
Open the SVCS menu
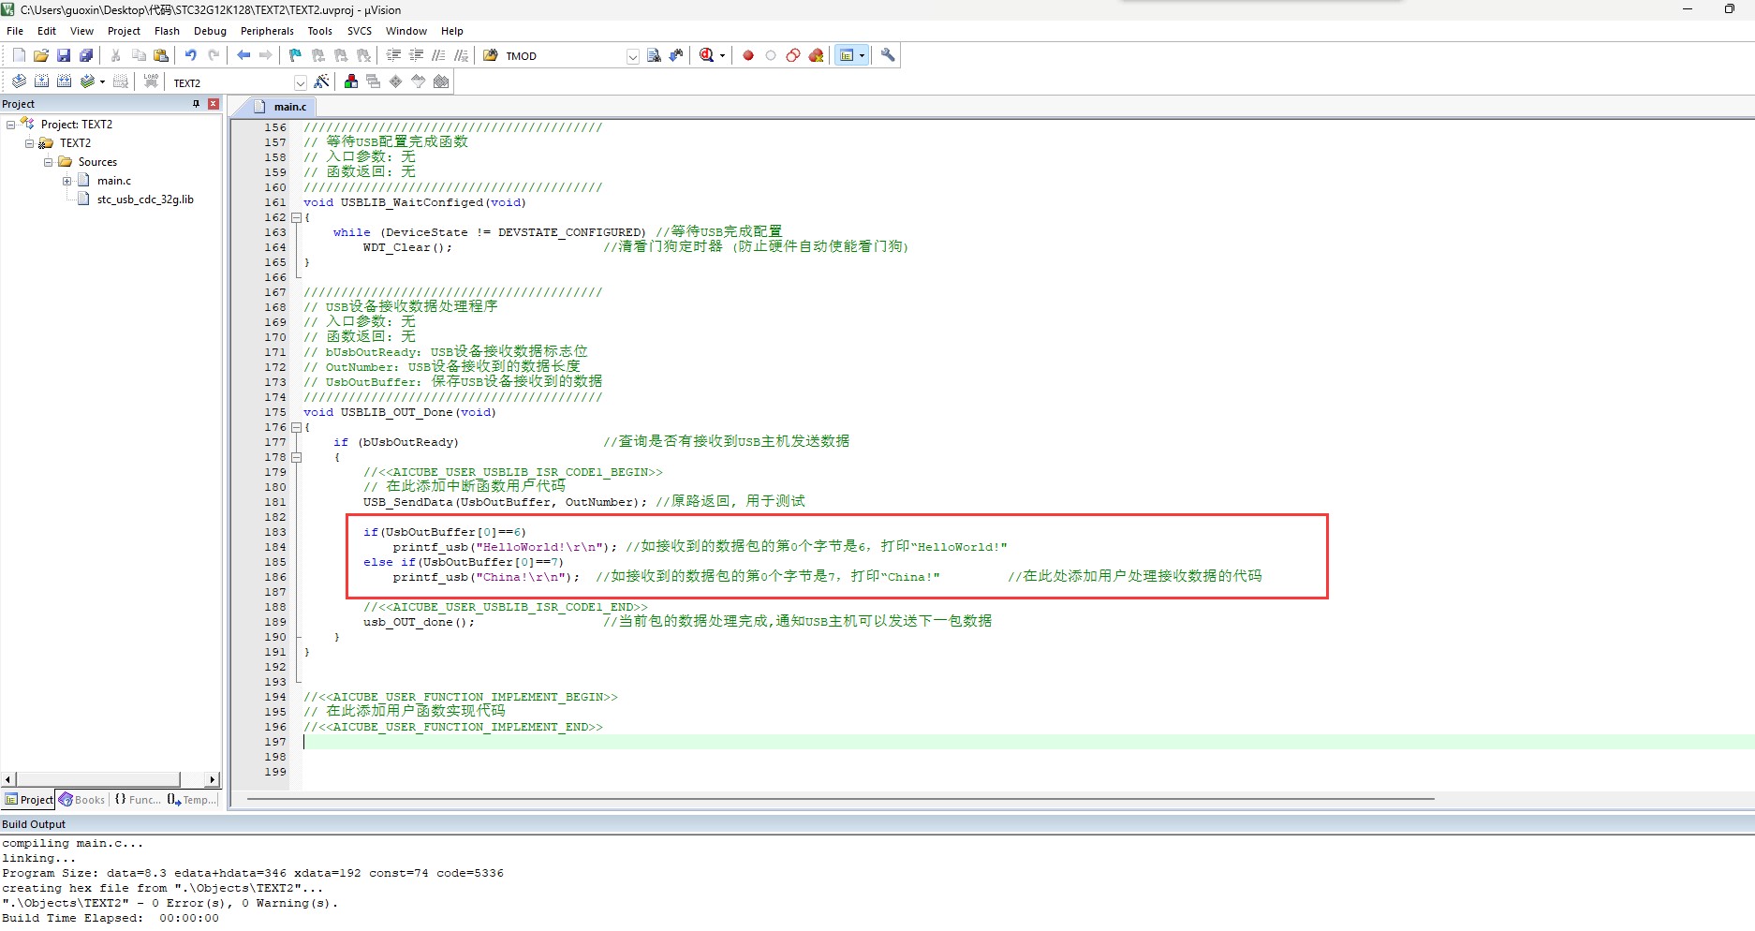coord(360,31)
